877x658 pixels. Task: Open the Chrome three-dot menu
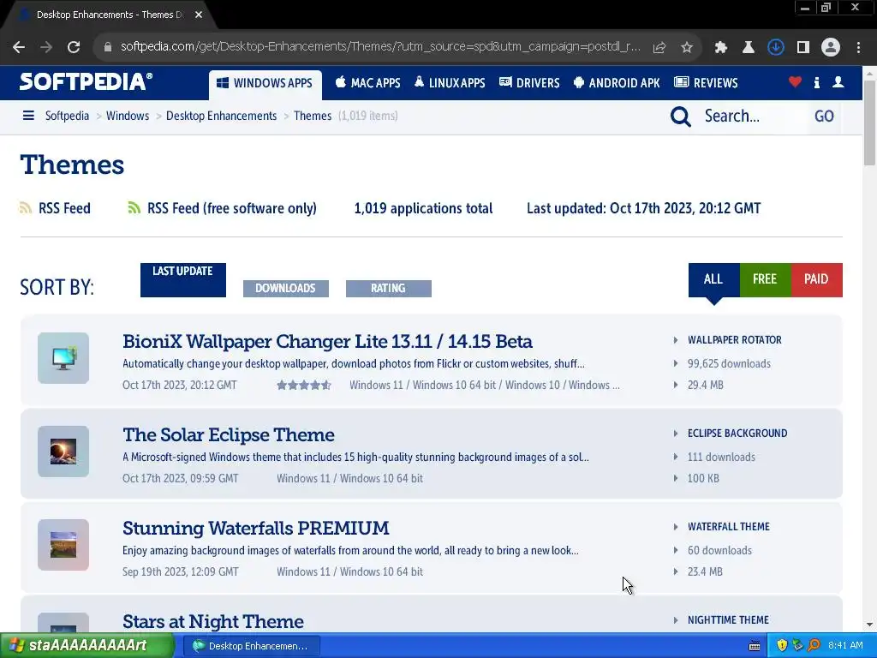[858, 48]
